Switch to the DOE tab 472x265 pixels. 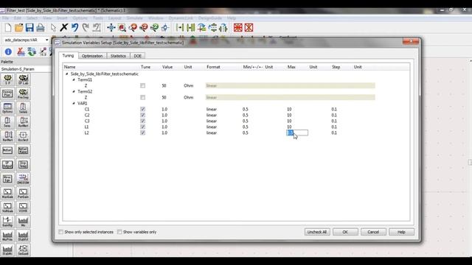point(138,56)
